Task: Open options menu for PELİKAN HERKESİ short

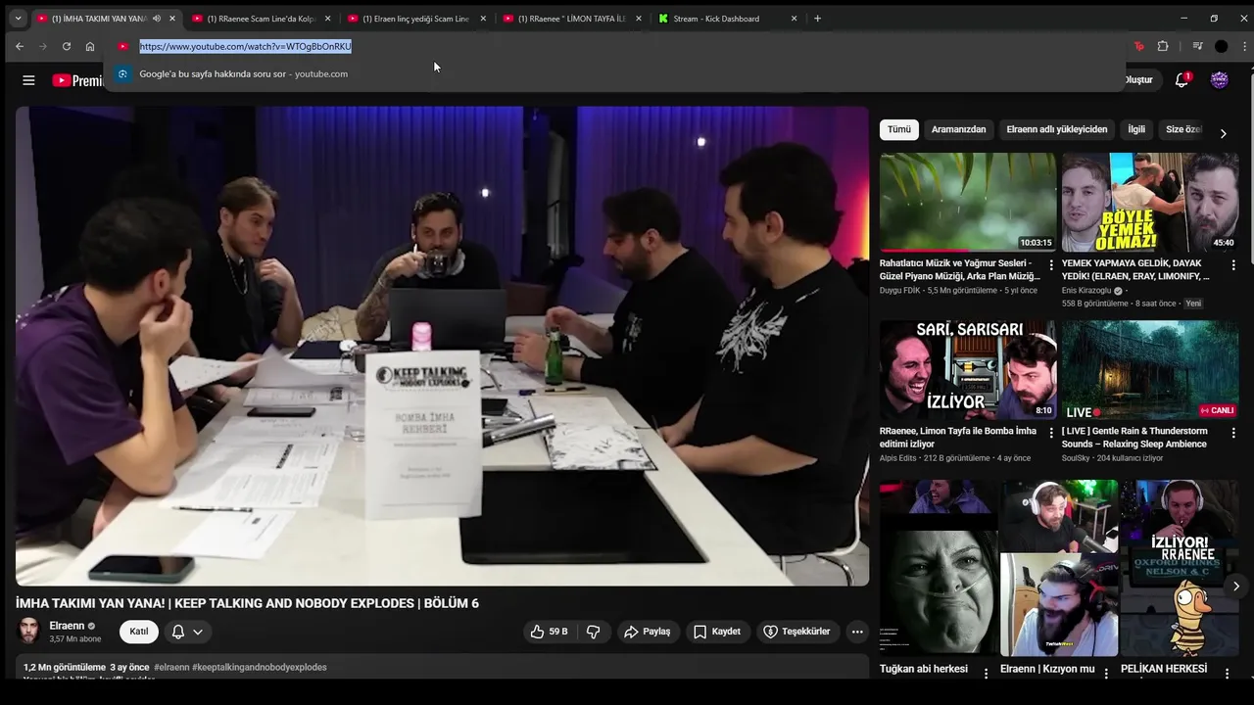Action: (x=1228, y=673)
